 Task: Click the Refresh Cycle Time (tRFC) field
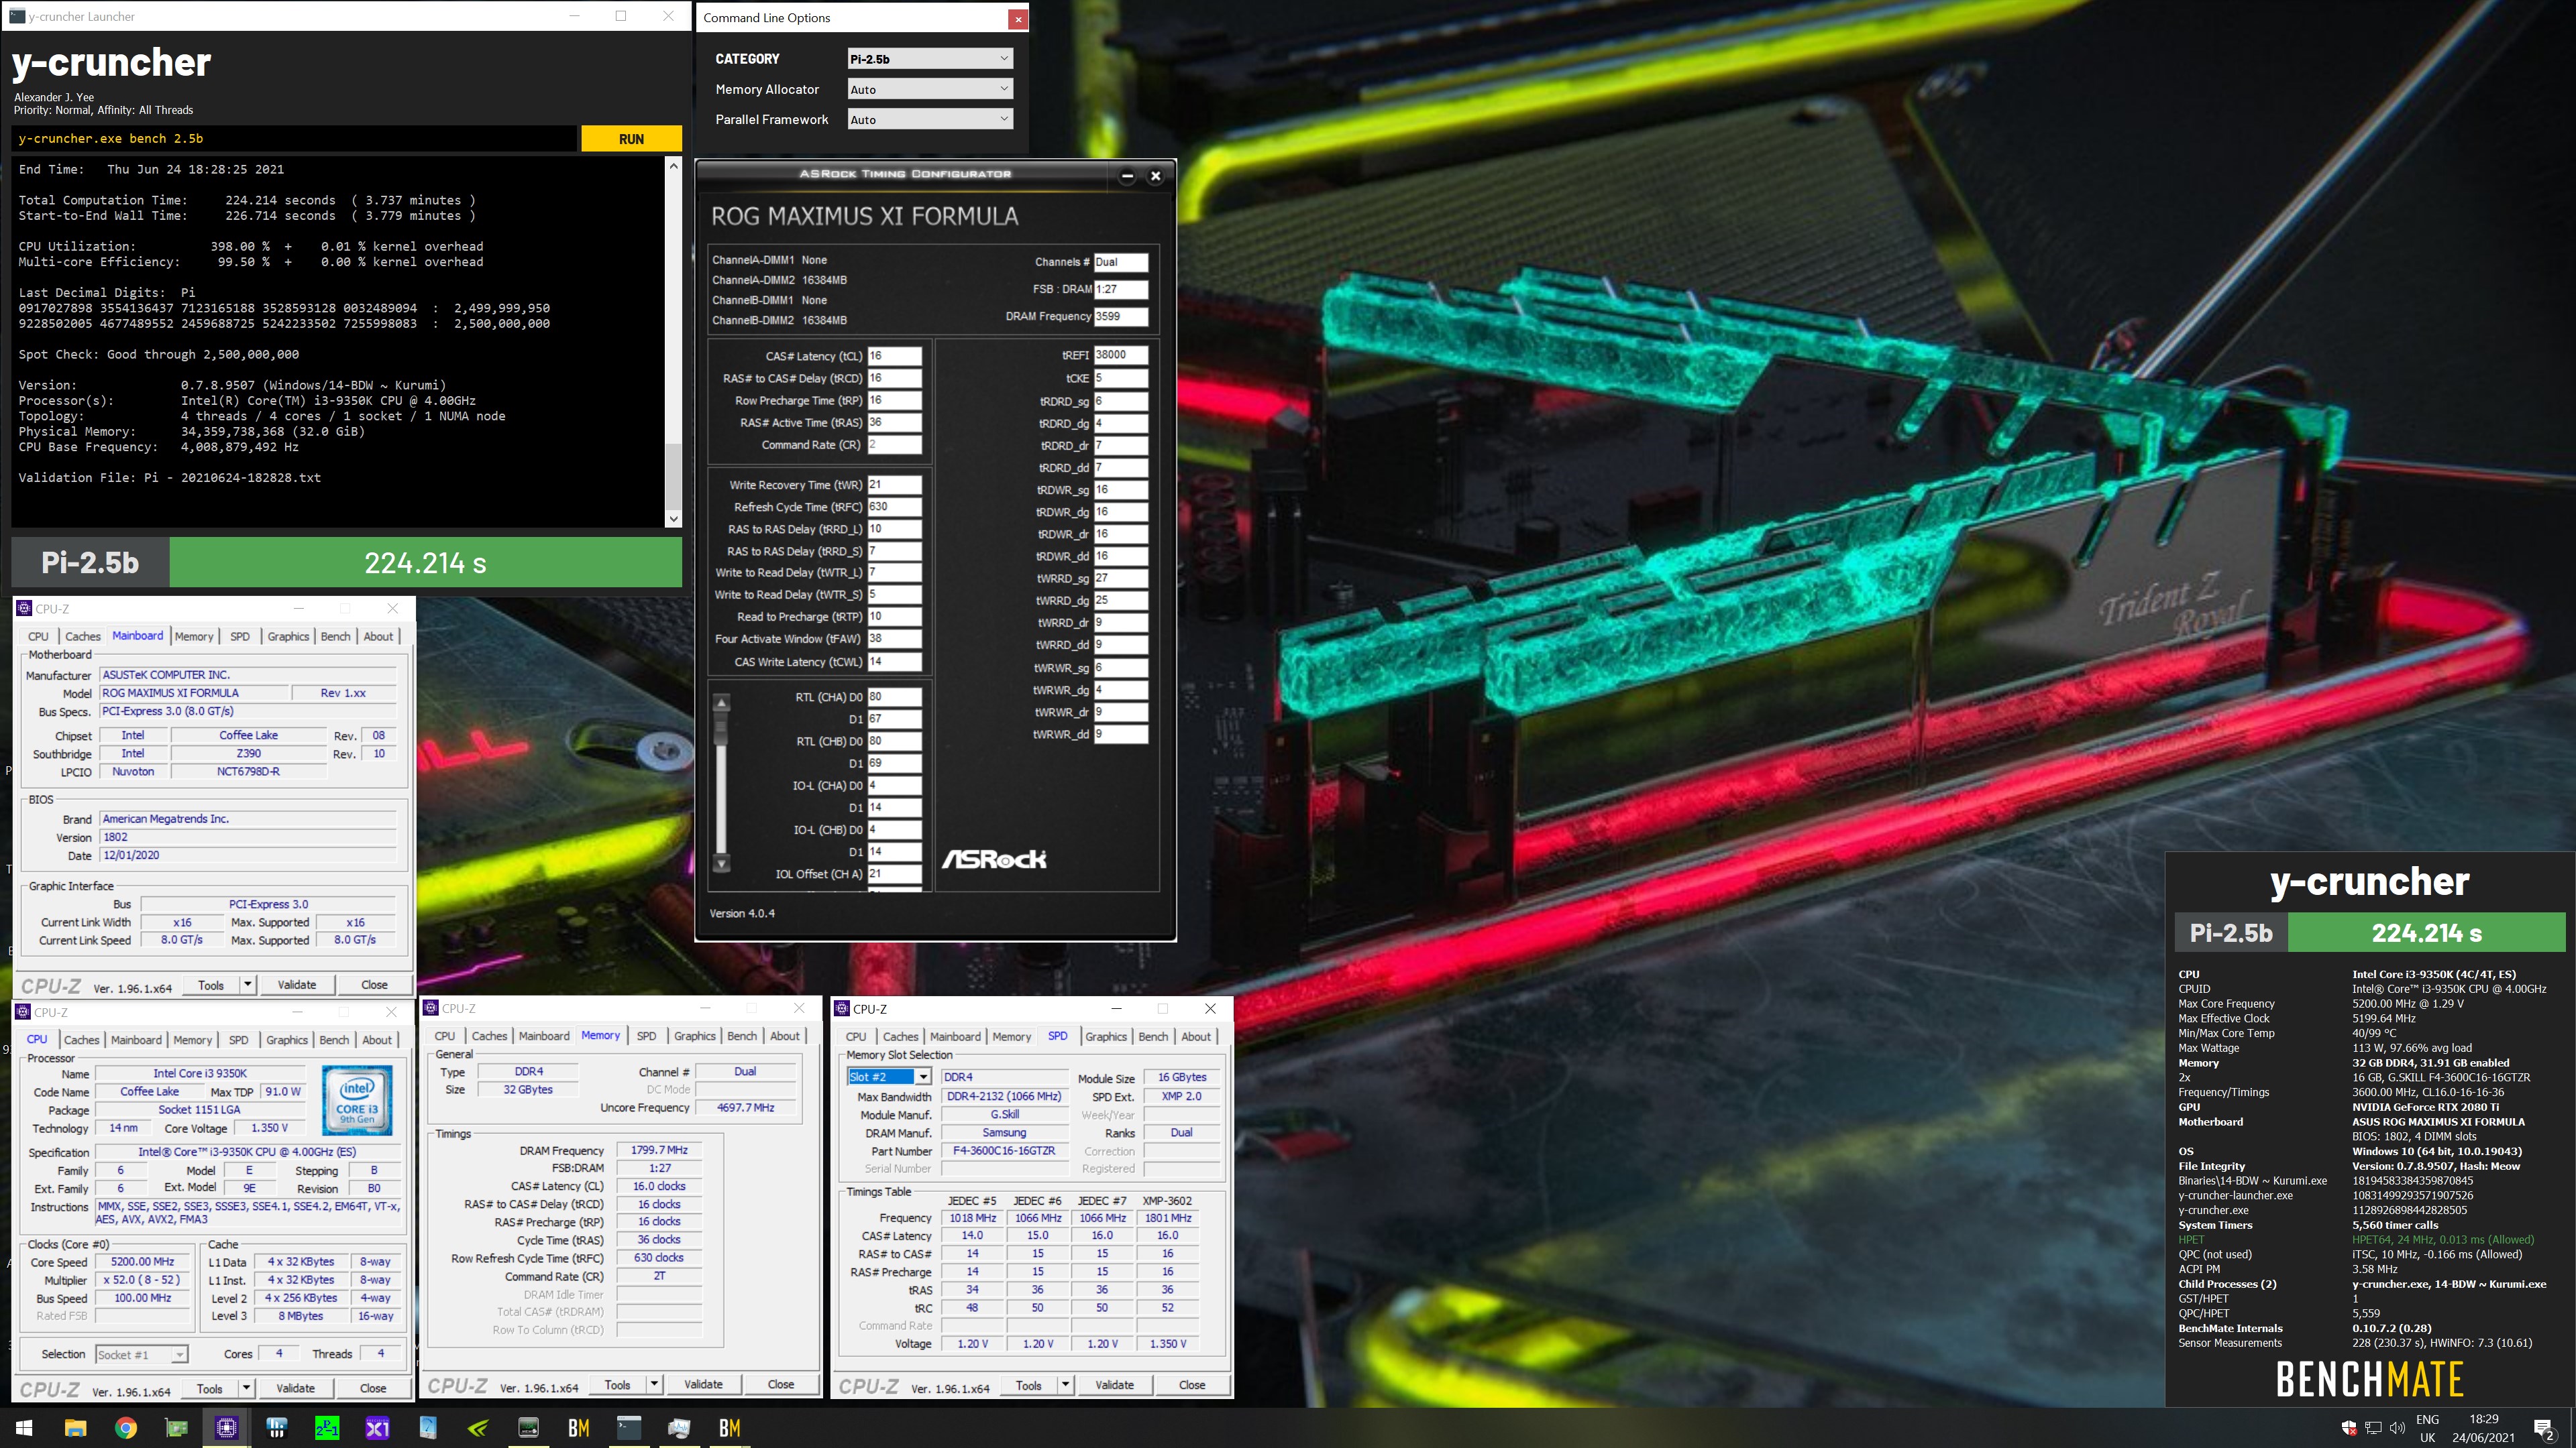coord(894,507)
